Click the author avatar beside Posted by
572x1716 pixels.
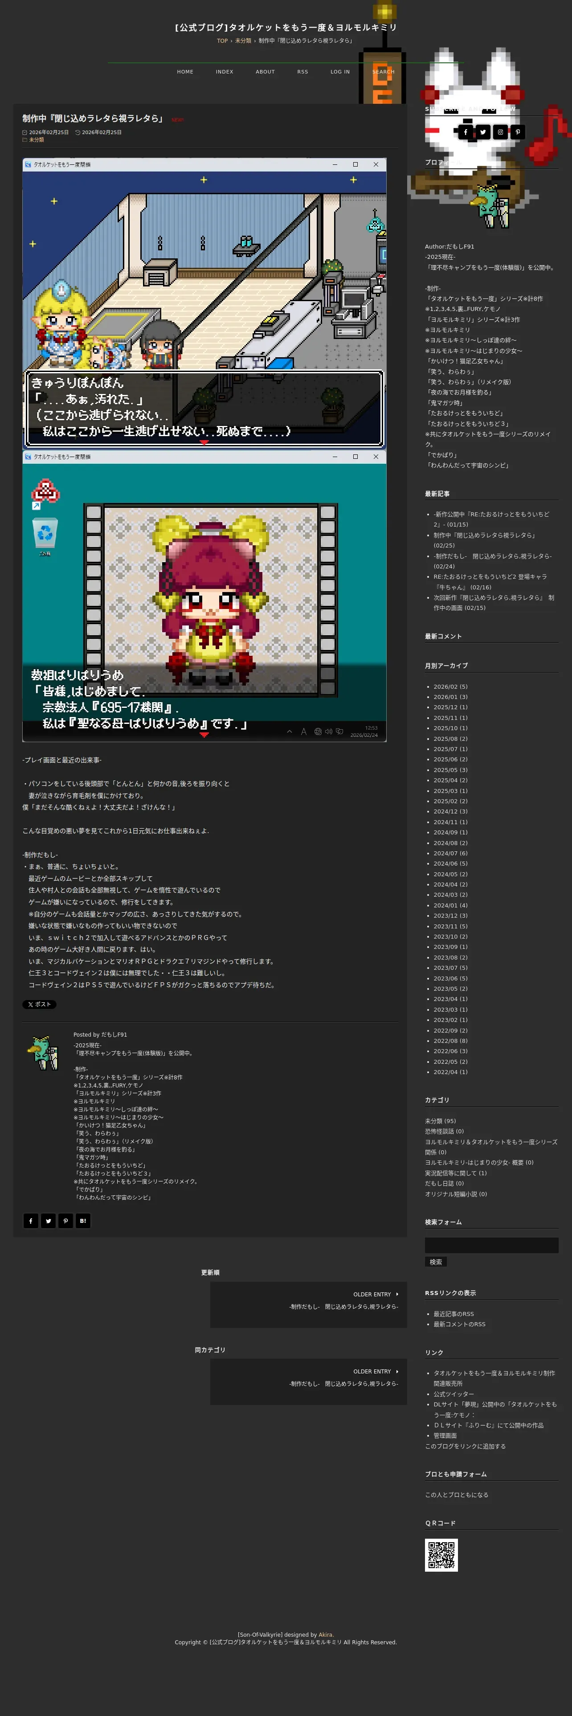(43, 1053)
